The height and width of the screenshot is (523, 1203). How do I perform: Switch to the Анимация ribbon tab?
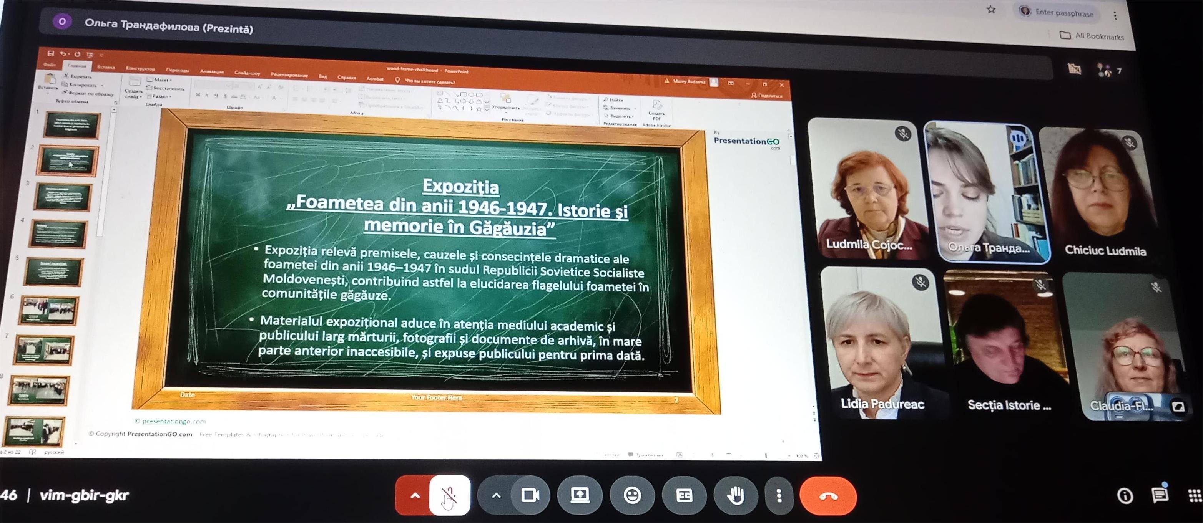coord(211,71)
